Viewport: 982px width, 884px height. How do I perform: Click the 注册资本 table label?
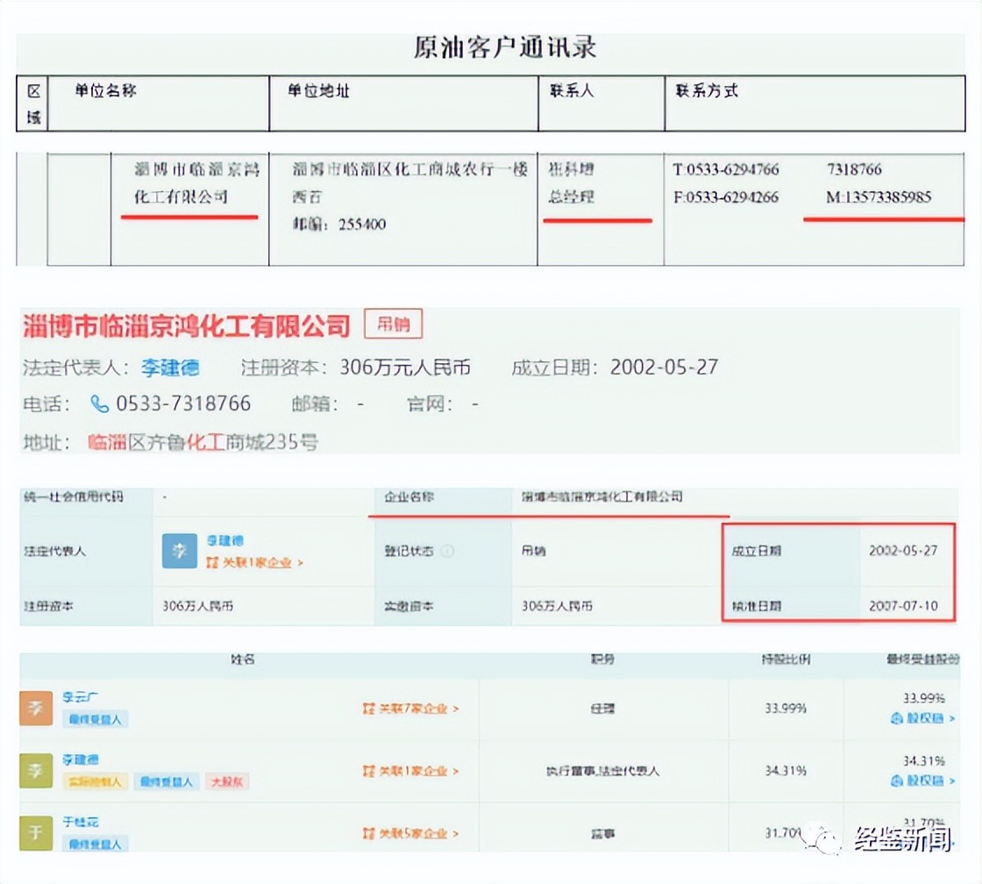click(x=48, y=607)
